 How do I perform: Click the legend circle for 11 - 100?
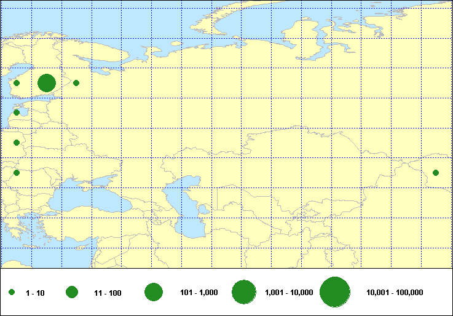pos(72,293)
